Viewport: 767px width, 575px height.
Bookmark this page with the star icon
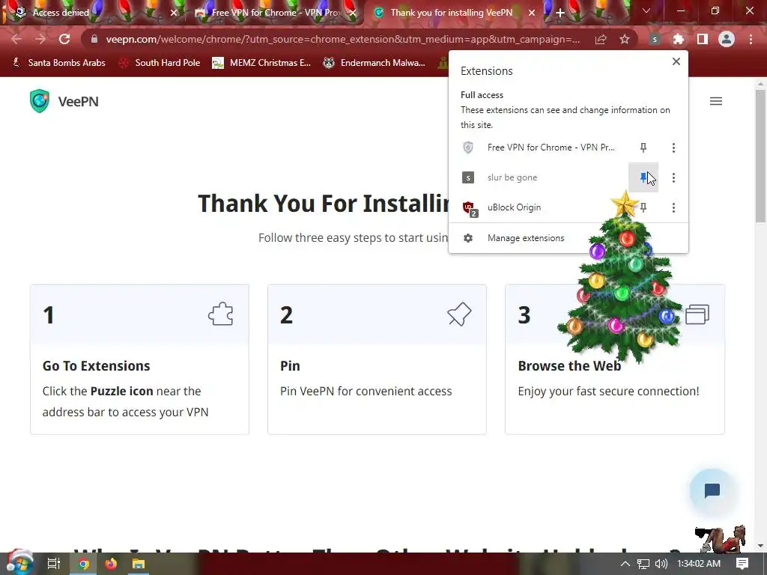point(625,39)
